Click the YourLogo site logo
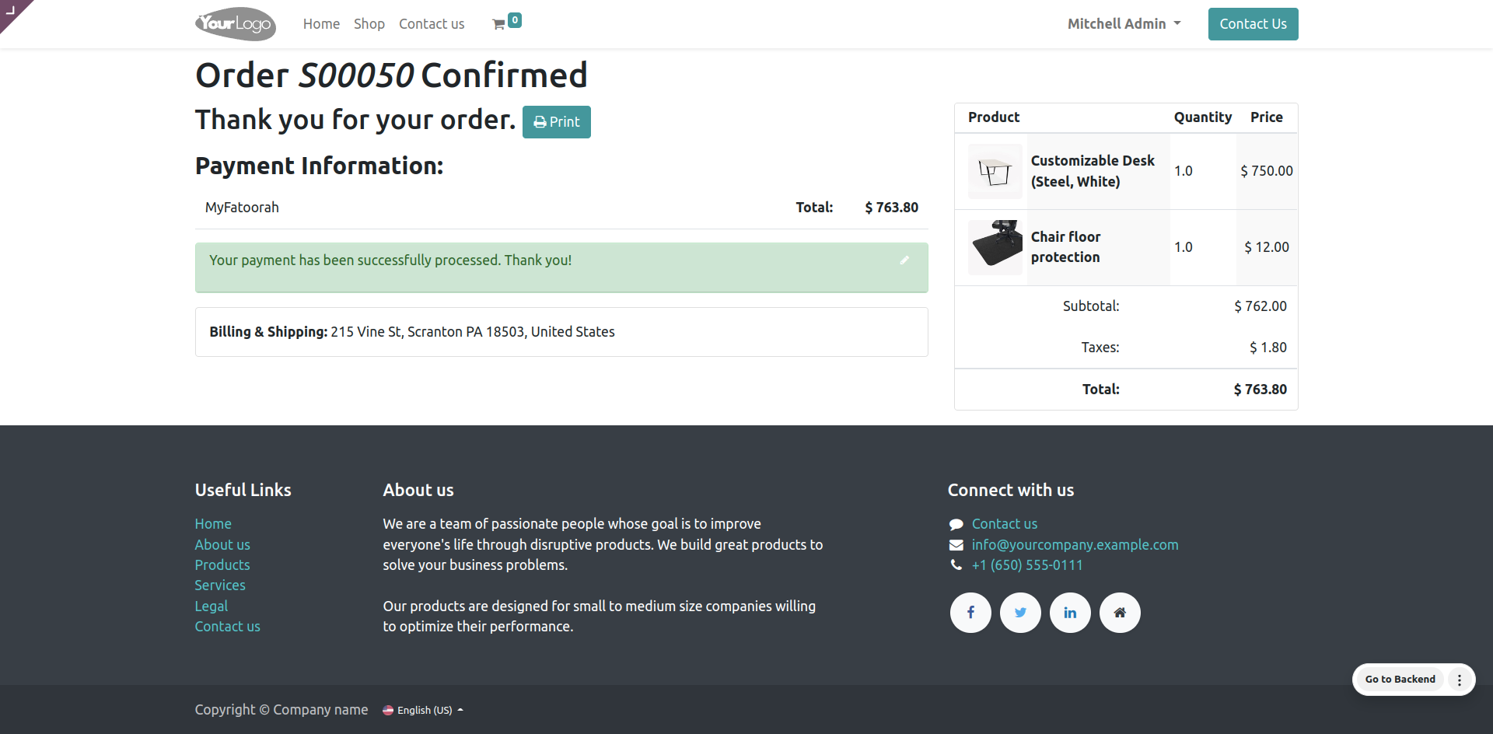Viewport: 1493px width, 734px height. click(x=235, y=24)
